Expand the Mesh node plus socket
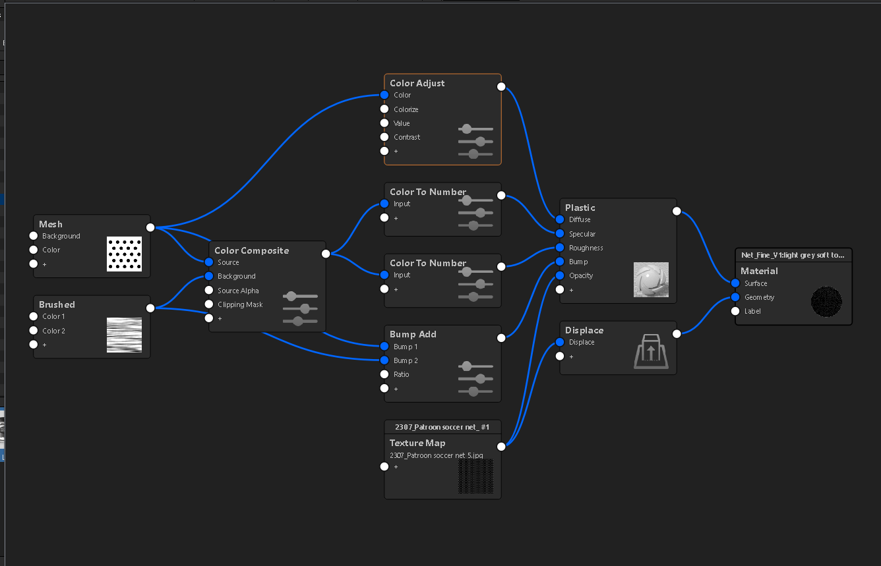The image size is (881, 566). [x=34, y=264]
